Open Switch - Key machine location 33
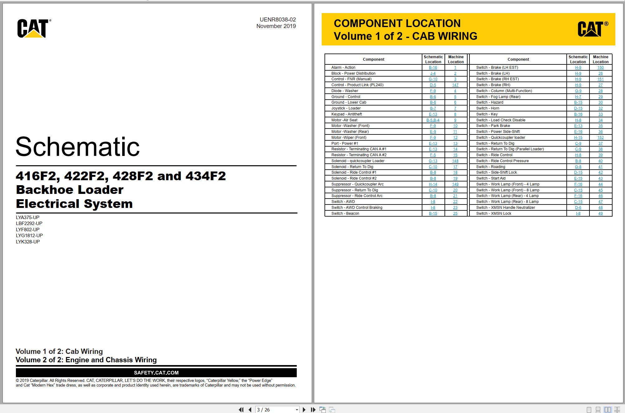 (600, 114)
